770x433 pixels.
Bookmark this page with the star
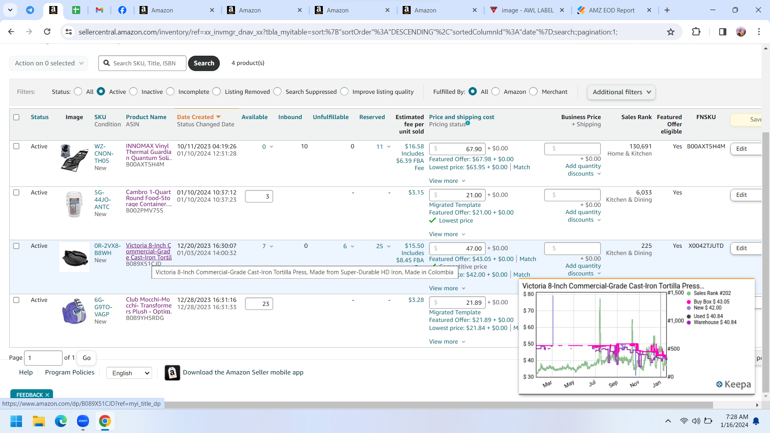click(671, 32)
